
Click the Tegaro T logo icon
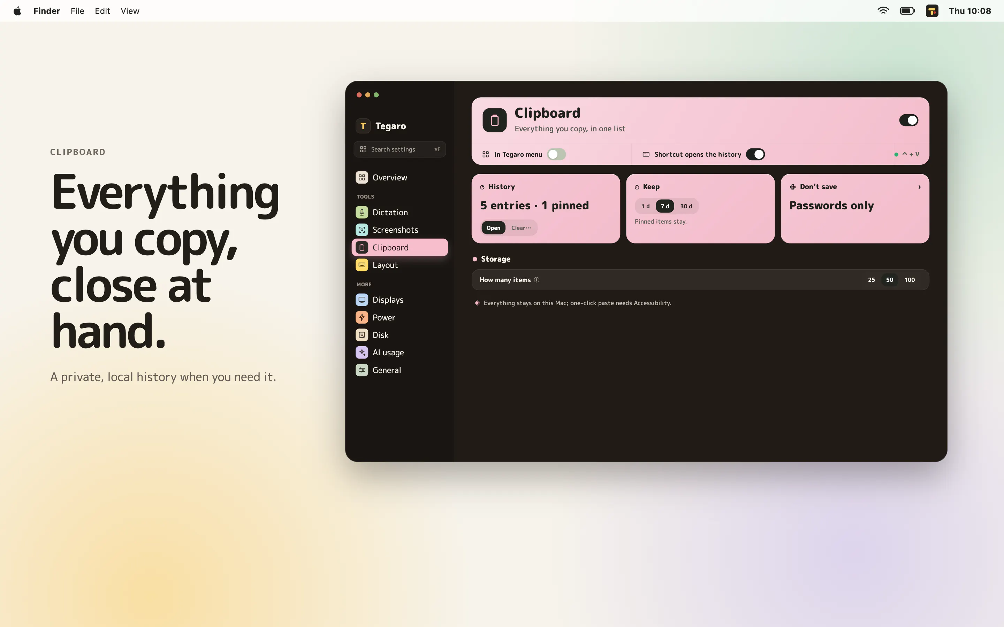[x=363, y=126]
